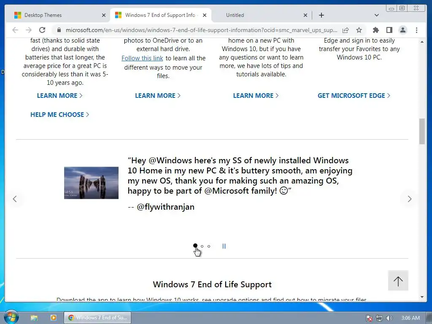This screenshot has height=324, width=432.
Task: Click the page vertical scrollbar thumb
Action: pyautogui.click(x=422, y=131)
